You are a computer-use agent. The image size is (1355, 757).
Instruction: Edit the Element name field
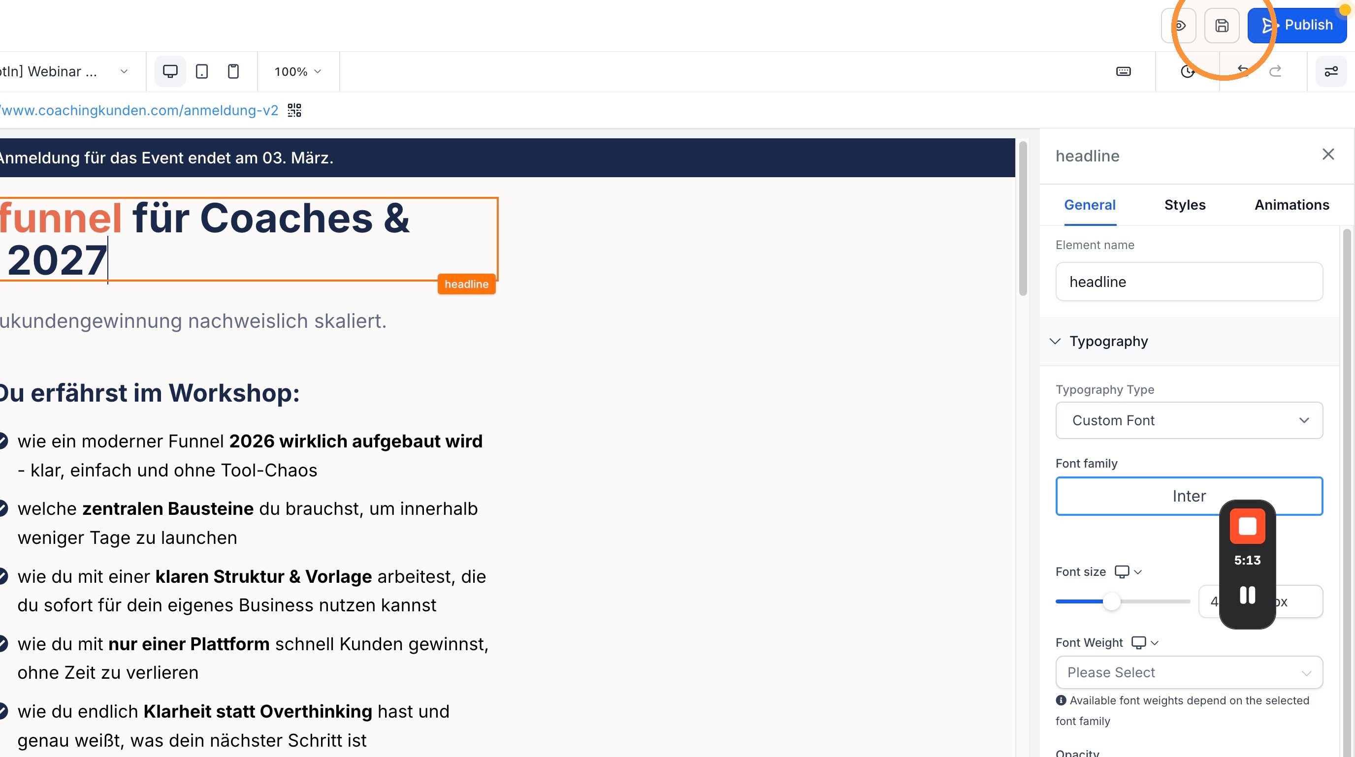pyautogui.click(x=1189, y=282)
